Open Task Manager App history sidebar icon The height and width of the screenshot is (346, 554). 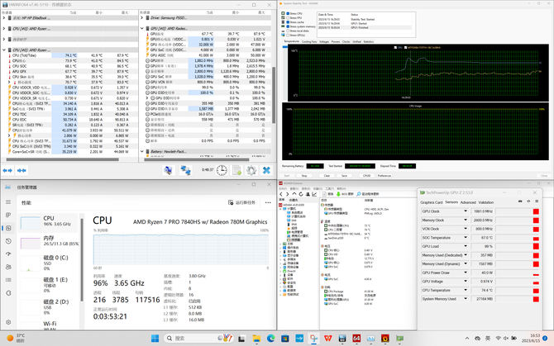pyautogui.click(x=8, y=241)
